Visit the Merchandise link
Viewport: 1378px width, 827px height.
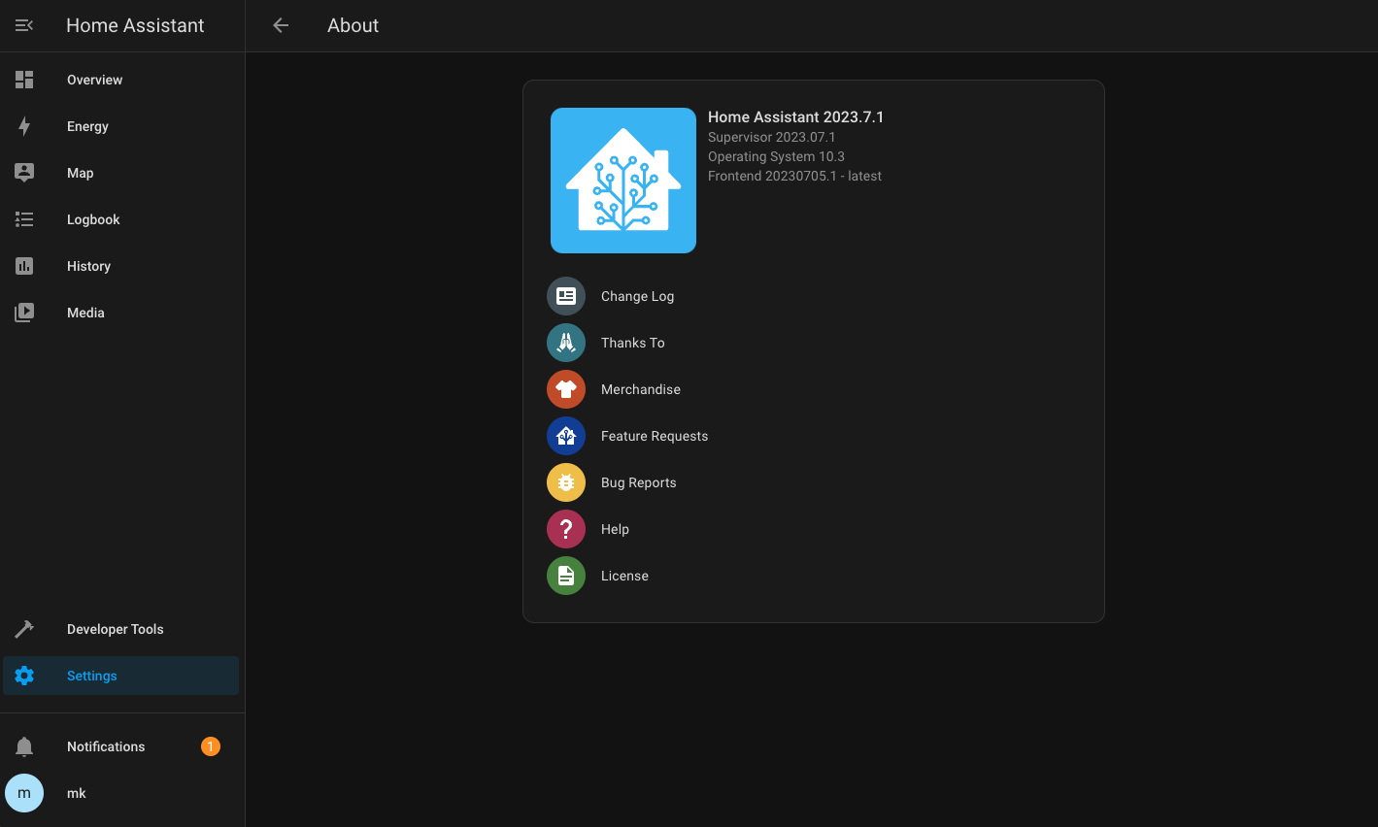coord(814,389)
